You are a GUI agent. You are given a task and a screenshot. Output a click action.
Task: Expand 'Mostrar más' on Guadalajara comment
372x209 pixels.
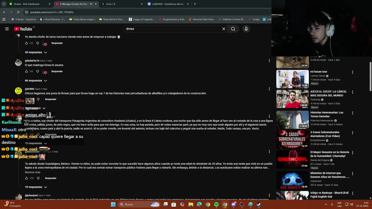tap(33, 172)
